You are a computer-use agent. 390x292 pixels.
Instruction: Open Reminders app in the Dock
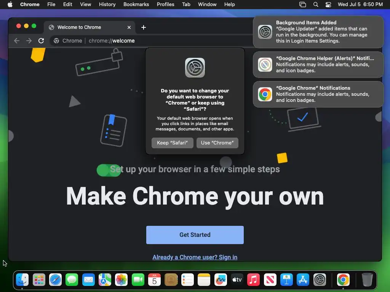[x=187, y=279]
